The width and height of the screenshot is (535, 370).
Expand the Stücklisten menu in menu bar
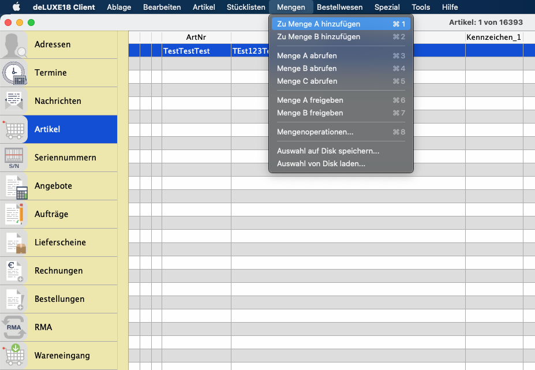click(x=246, y=8)
